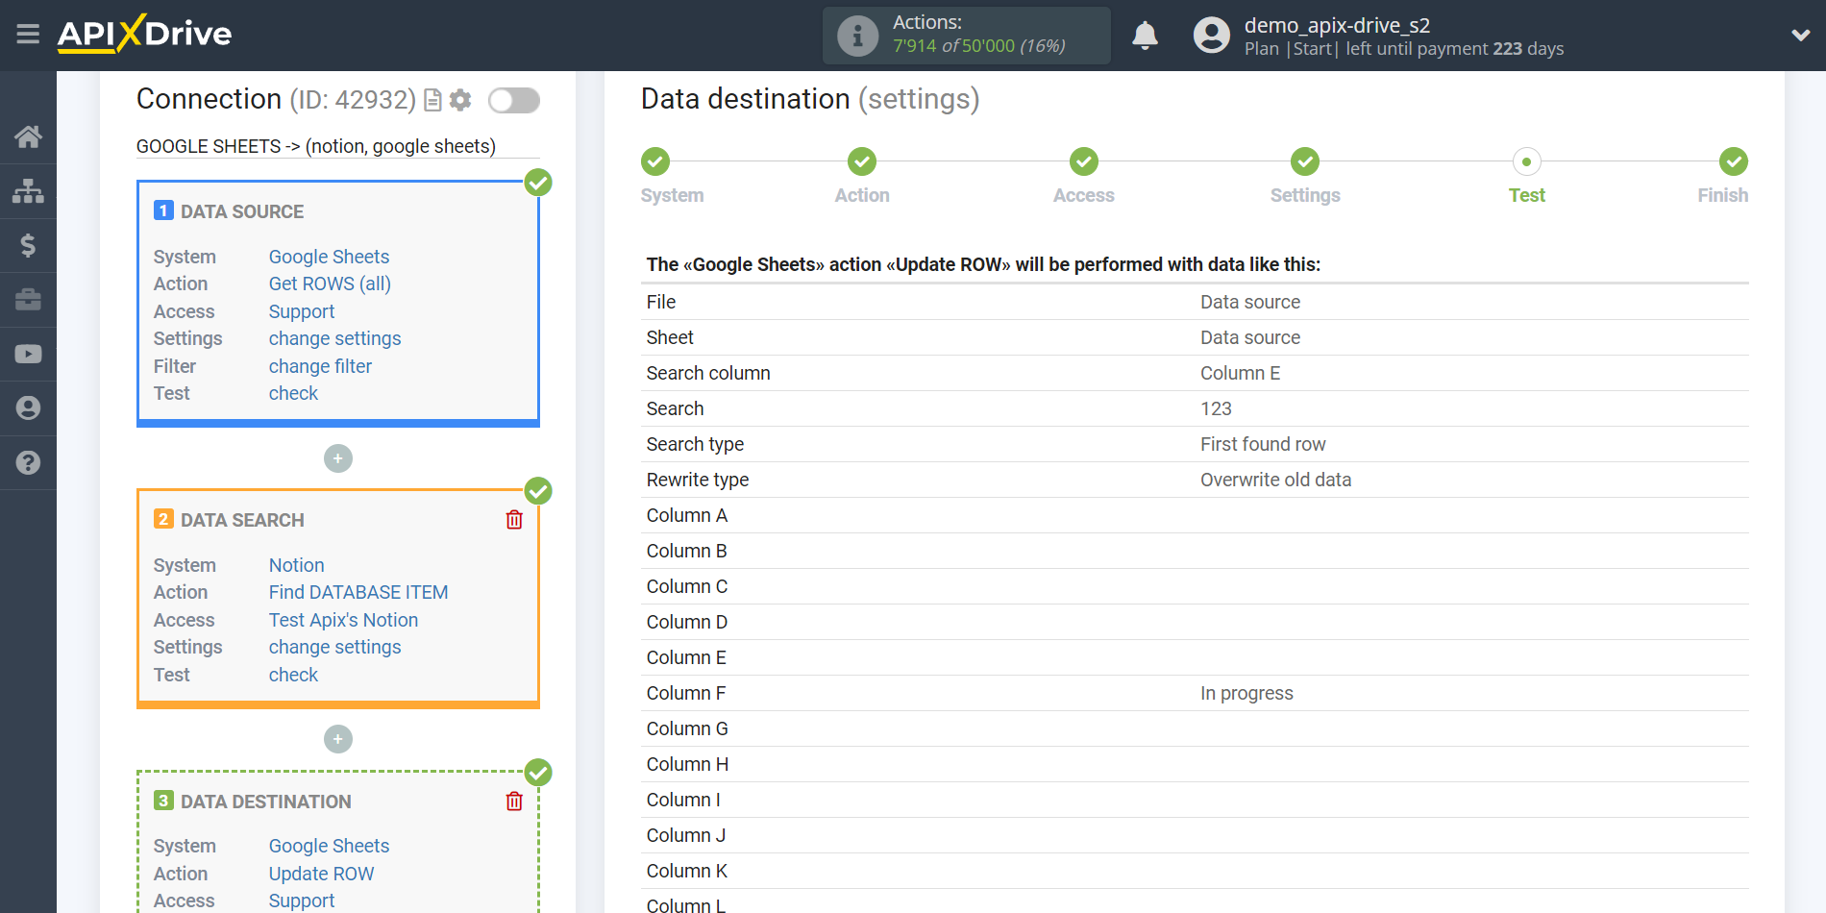
Task: Click Support link in Data Destination
Action: [302, 901]
